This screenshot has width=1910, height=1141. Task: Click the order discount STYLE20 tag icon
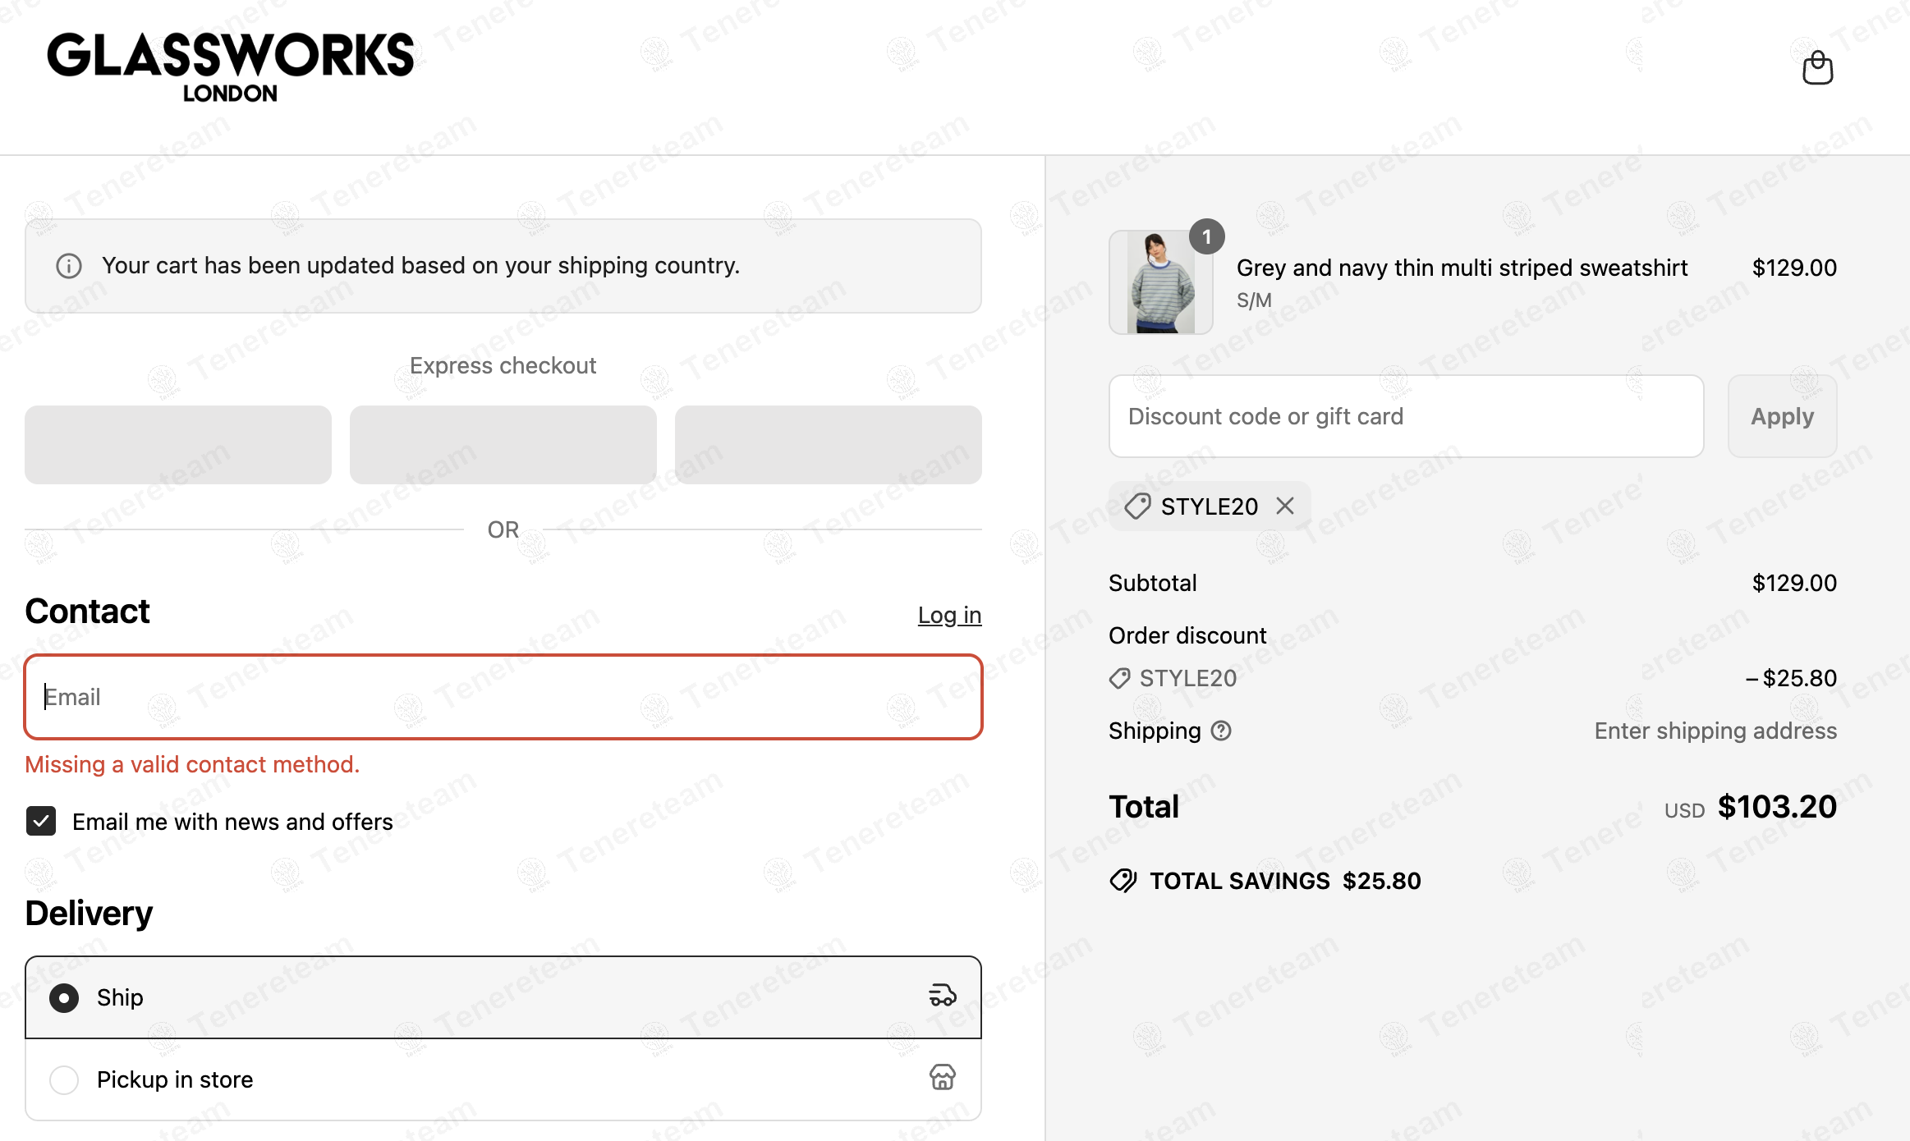1119,678
